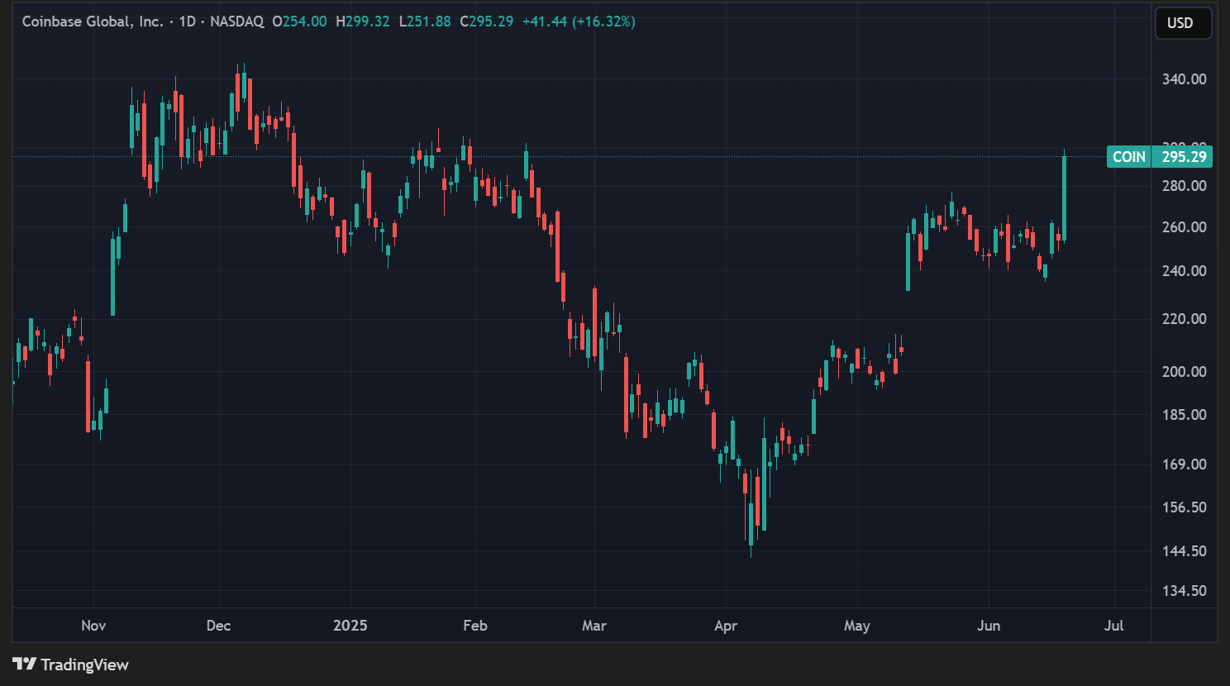
Task: Click the Apr label on the time axis
Action: [x=725, y=626]
